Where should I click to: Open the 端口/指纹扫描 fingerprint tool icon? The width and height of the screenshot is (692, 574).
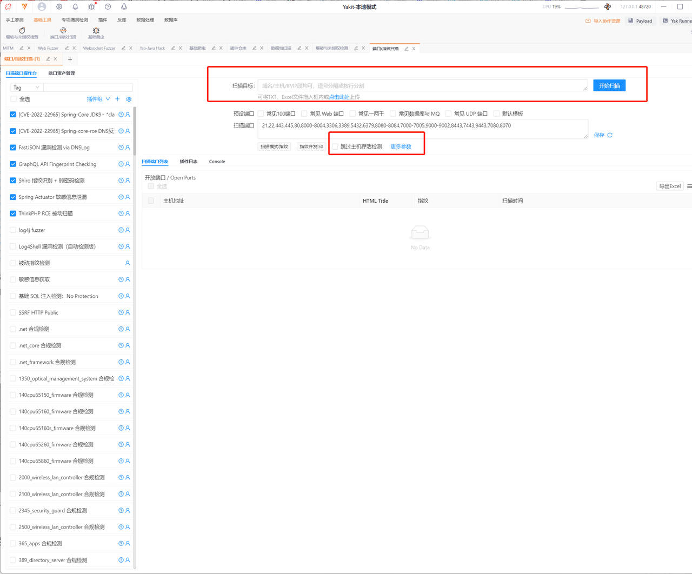click(x=63, y=31)
